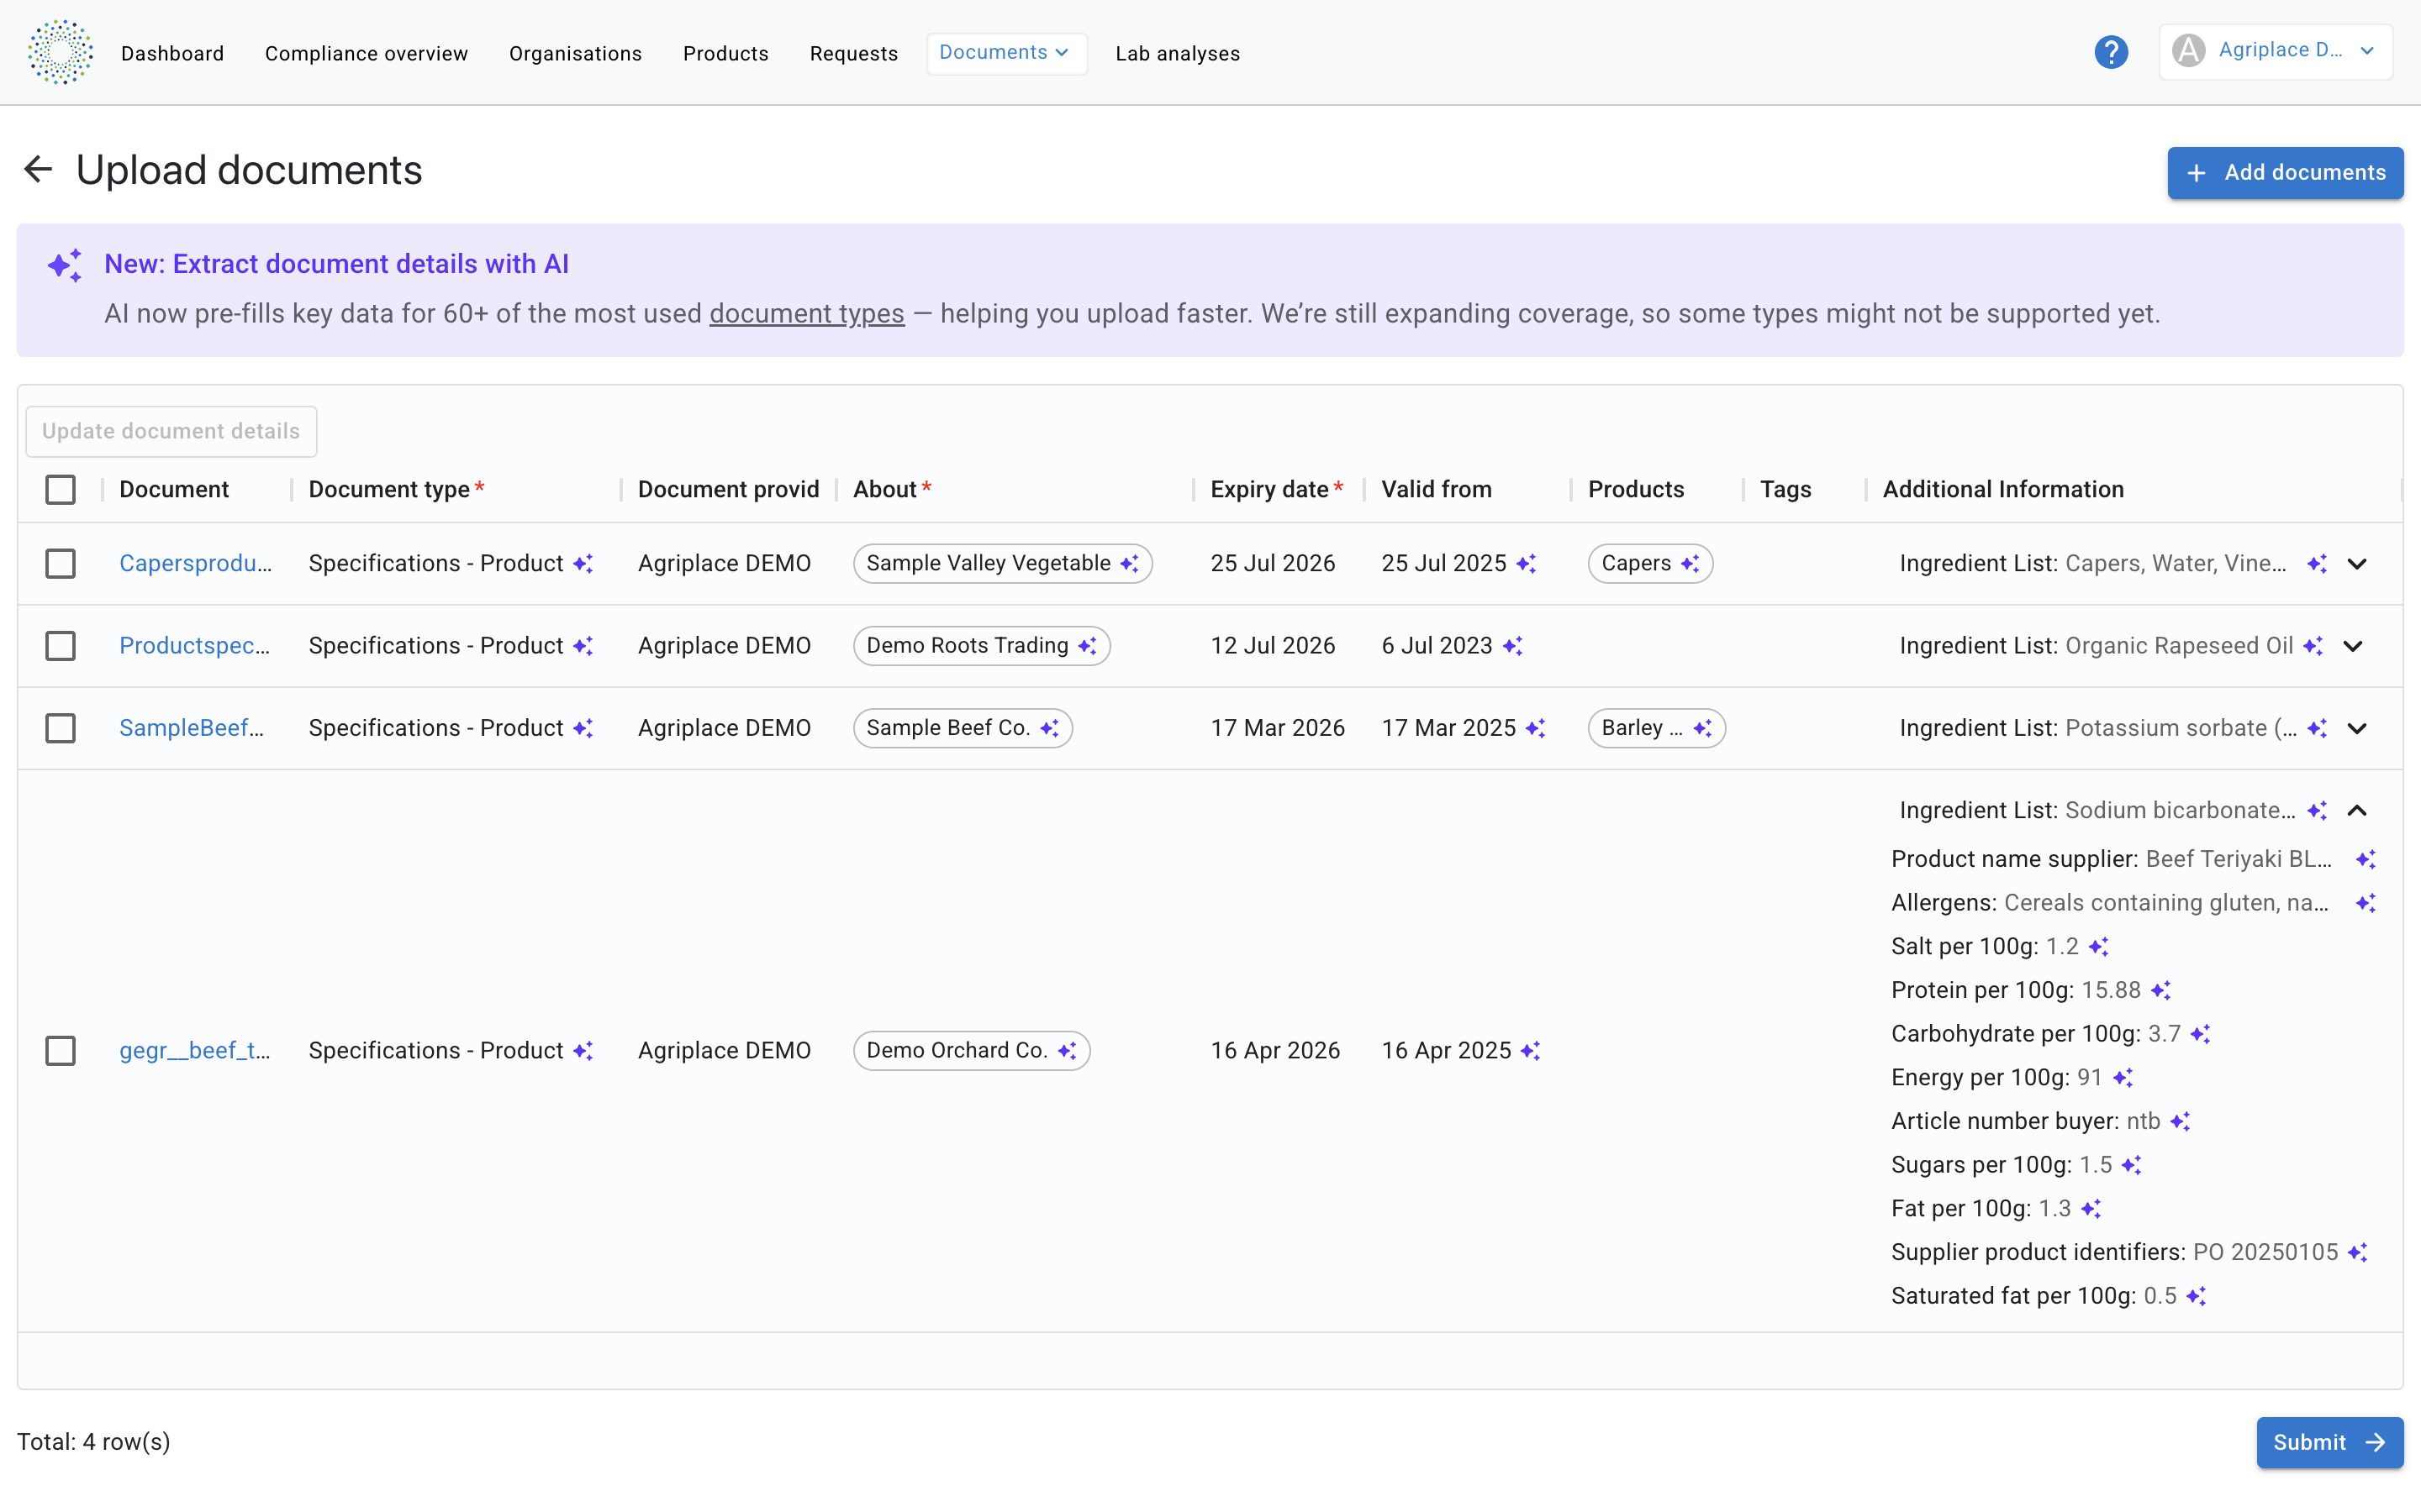
Task: Open the SampleBeef document link
Action: point(192,727)
